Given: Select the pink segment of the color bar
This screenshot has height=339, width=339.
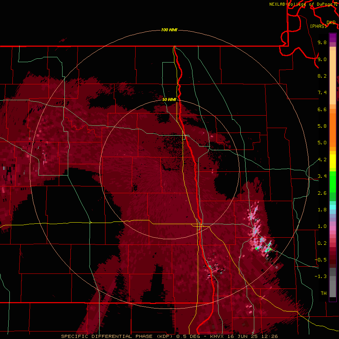Looking at the screenshot, I should point(333,228).
